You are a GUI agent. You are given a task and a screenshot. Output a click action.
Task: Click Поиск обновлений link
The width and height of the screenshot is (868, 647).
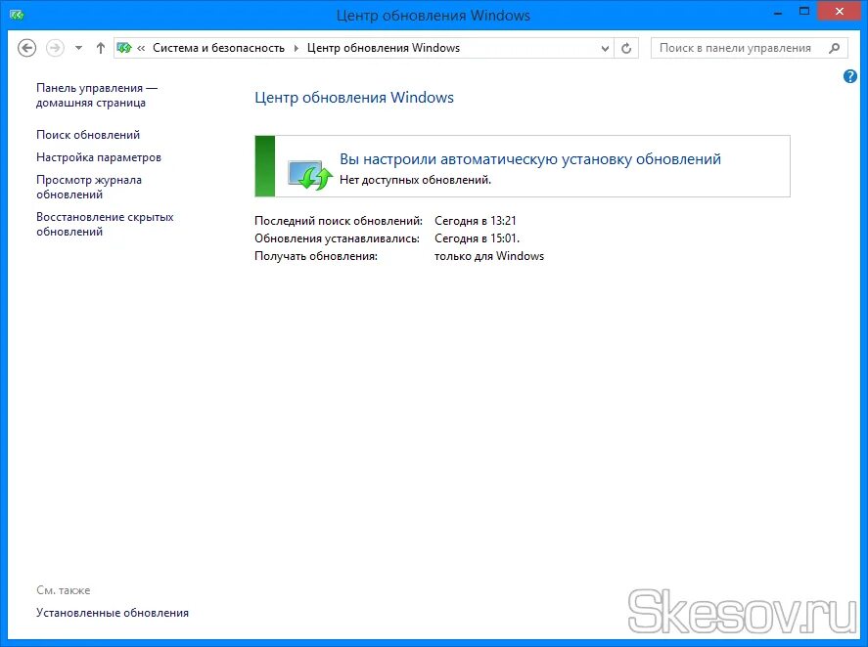pos(88,134)
